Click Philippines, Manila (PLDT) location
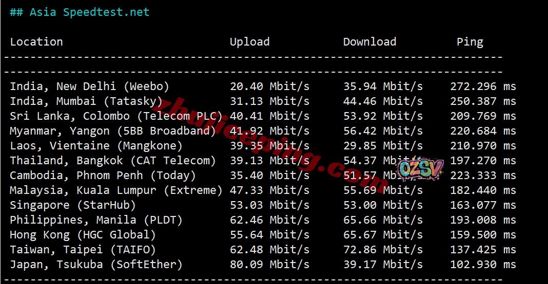 pyautogui.click(x=96, y=220)
